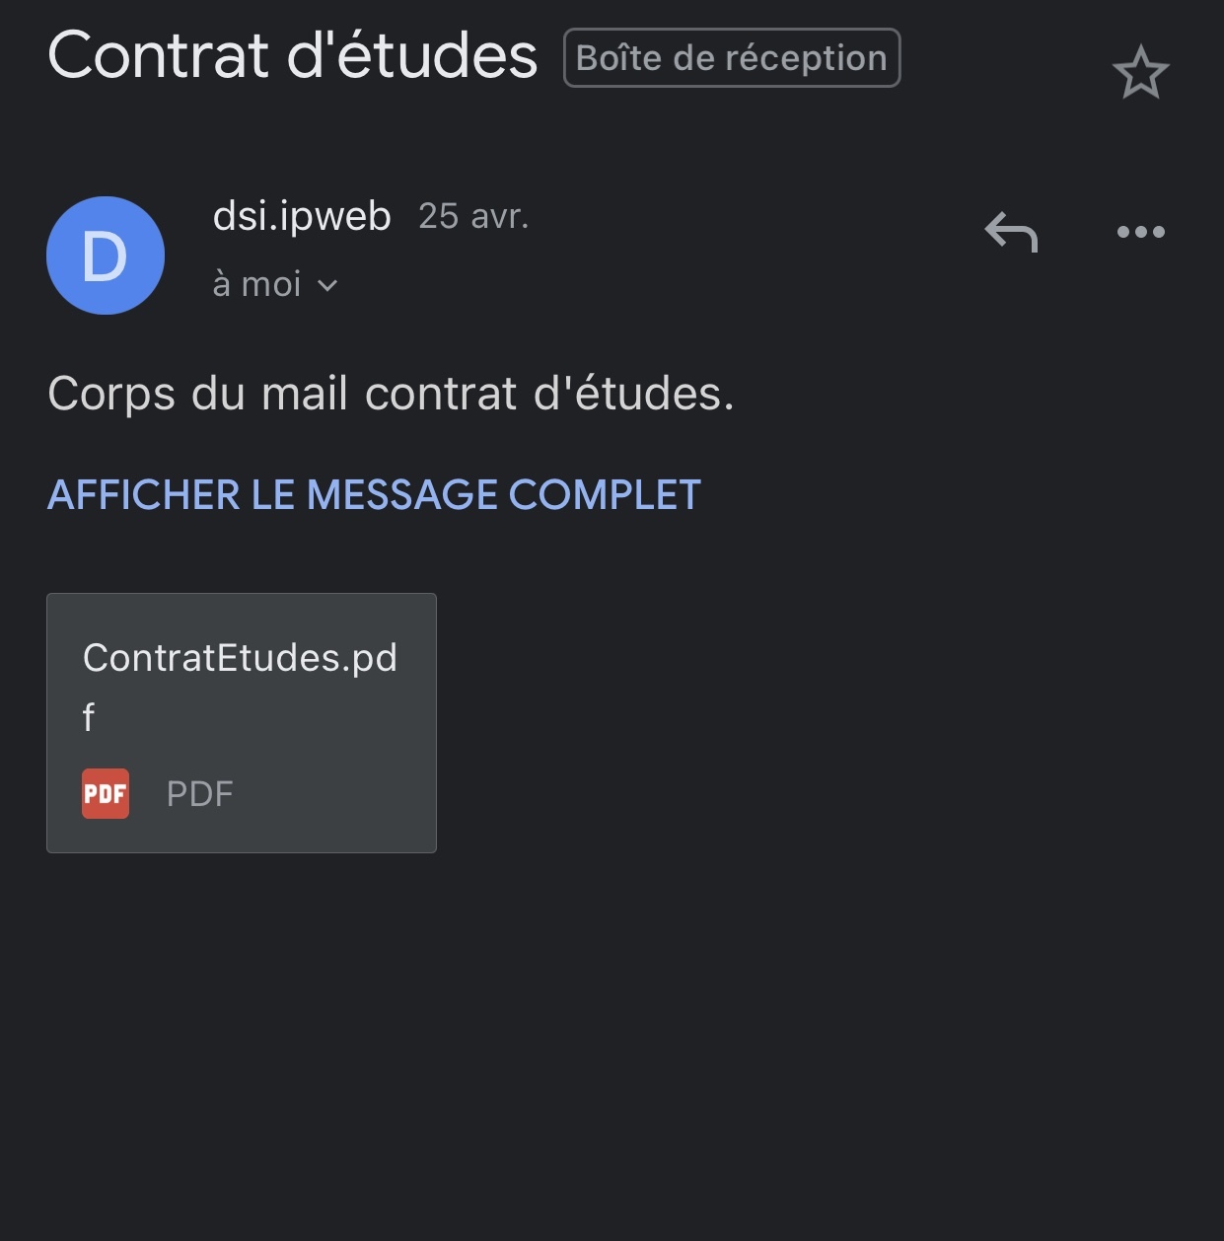Unstar the conversation using the star outline
1224x1241 pixels.
(1141, 72)
